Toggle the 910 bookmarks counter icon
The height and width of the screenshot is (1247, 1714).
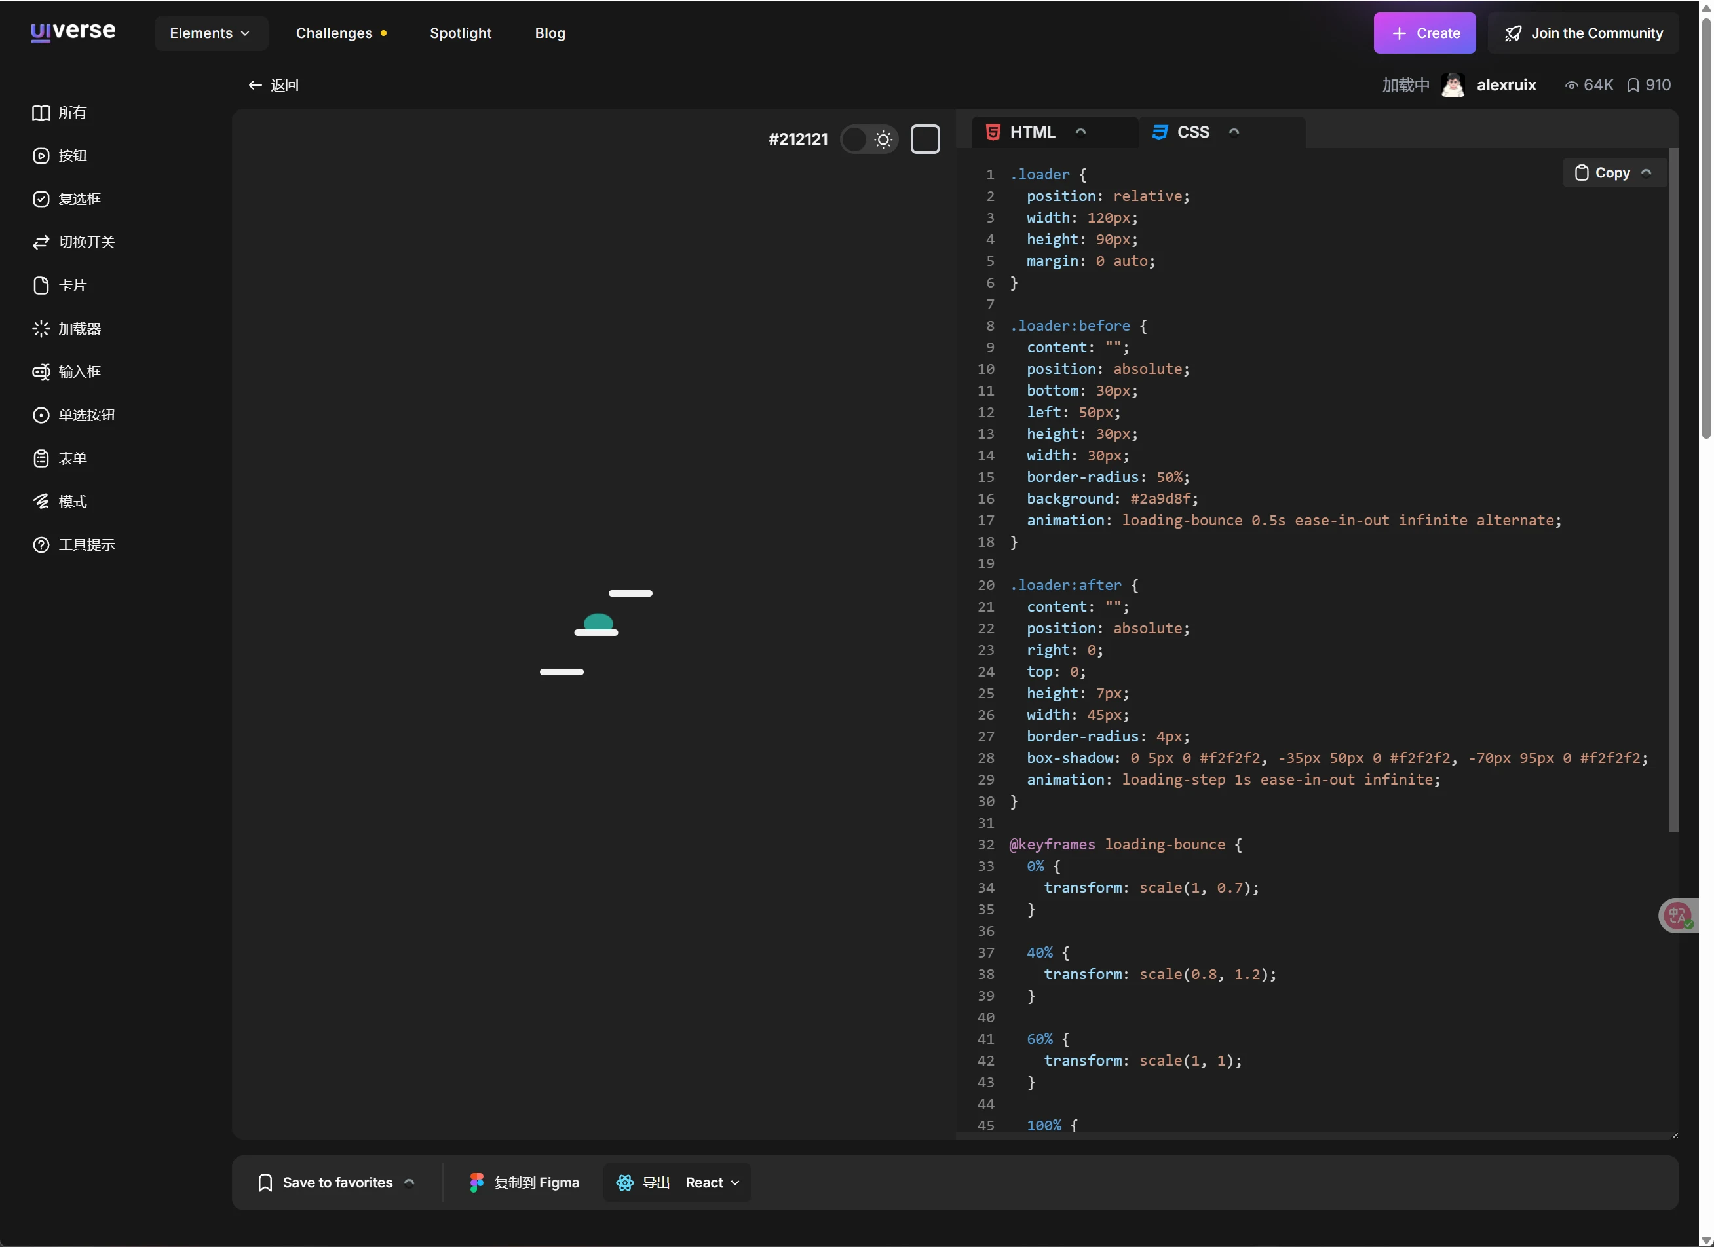click(x=1633, y=85)
